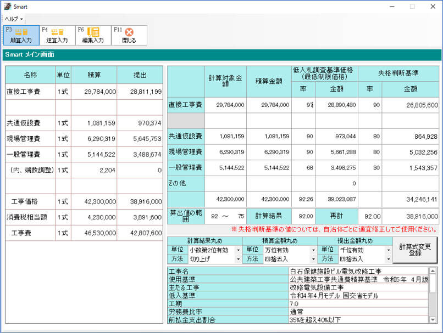Click the 計算結果 value field 92.00

(303, 216)
